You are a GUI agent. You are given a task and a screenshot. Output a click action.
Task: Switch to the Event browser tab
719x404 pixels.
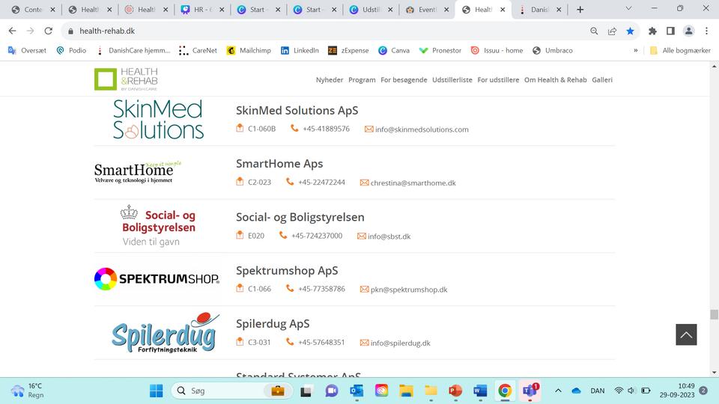pos(427,10)
